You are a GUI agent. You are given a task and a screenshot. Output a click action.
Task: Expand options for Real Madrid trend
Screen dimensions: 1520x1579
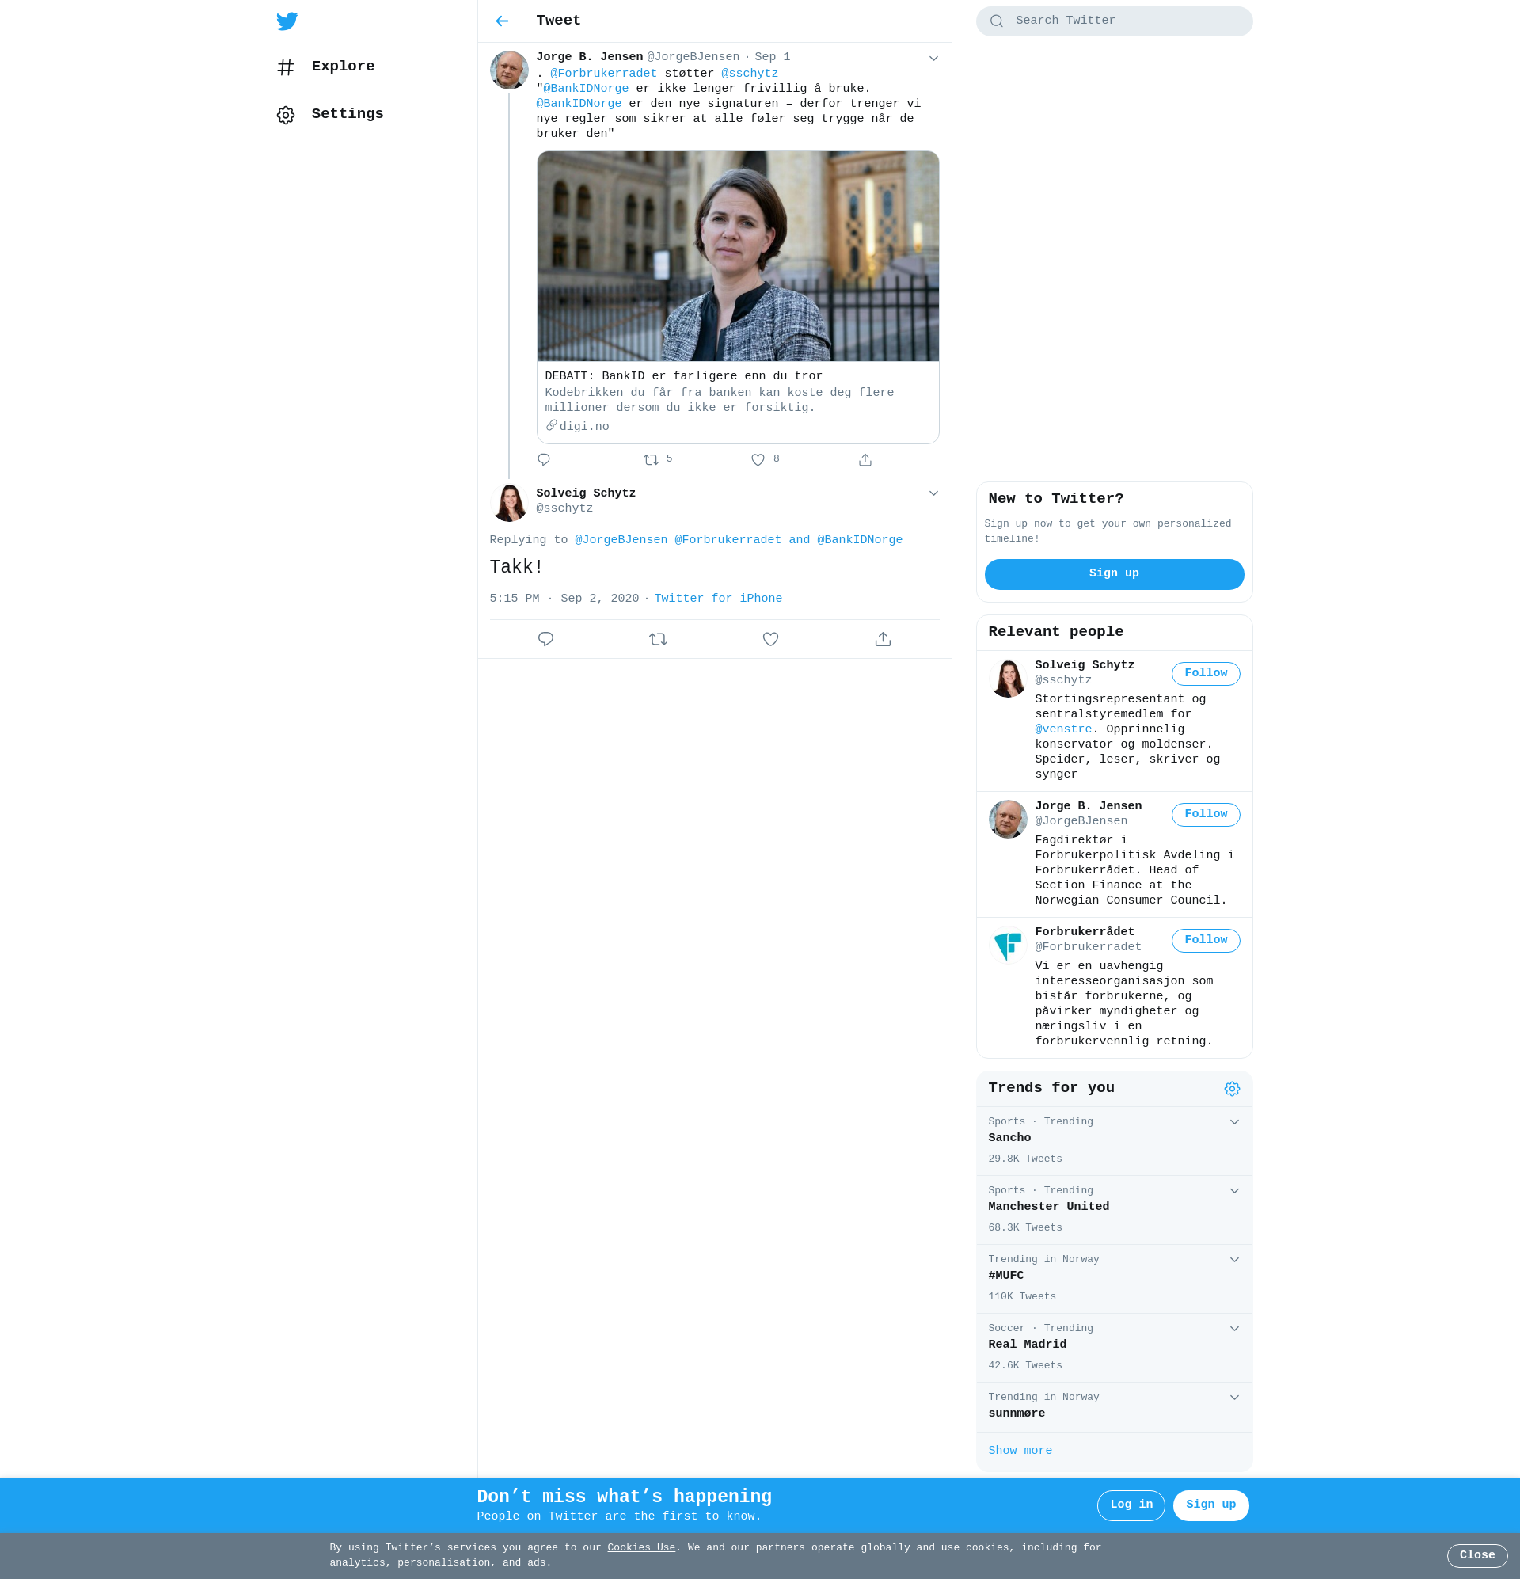tap(1234, 1329)
